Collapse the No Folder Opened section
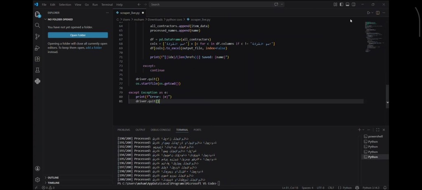Screen dimensions: 422x190 [60, 19]
